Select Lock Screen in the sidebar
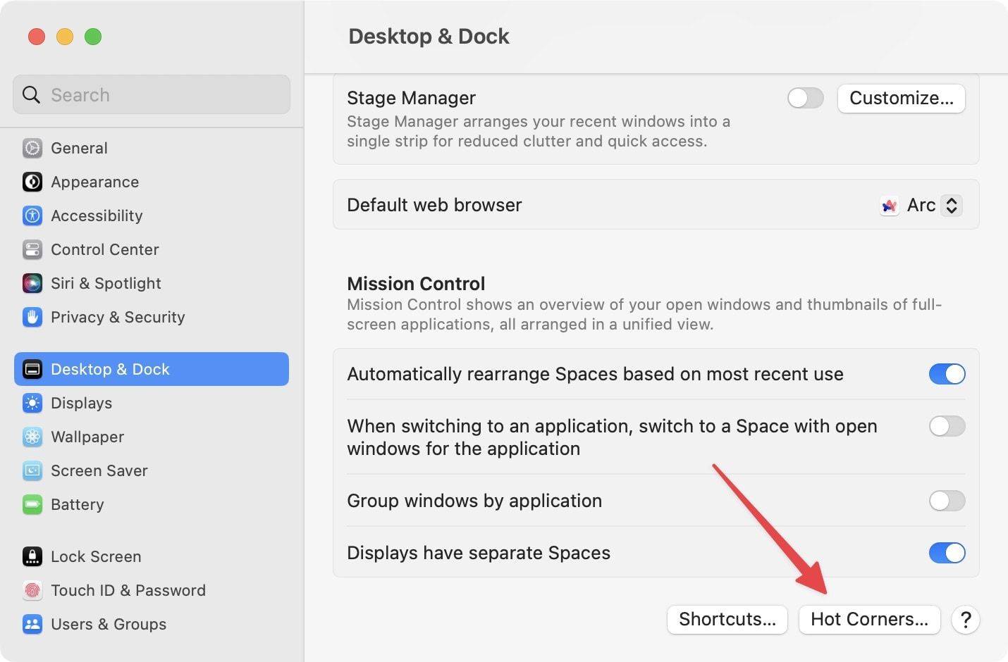 tap(32, 556)
